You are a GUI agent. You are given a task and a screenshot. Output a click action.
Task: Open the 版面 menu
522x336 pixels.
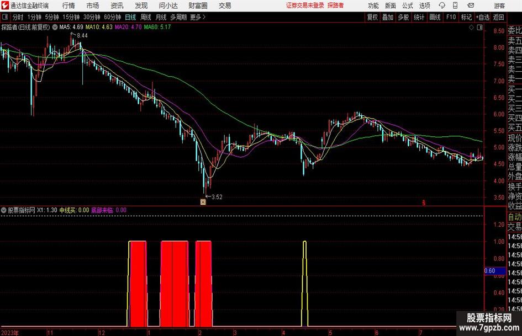coord(391,6)
